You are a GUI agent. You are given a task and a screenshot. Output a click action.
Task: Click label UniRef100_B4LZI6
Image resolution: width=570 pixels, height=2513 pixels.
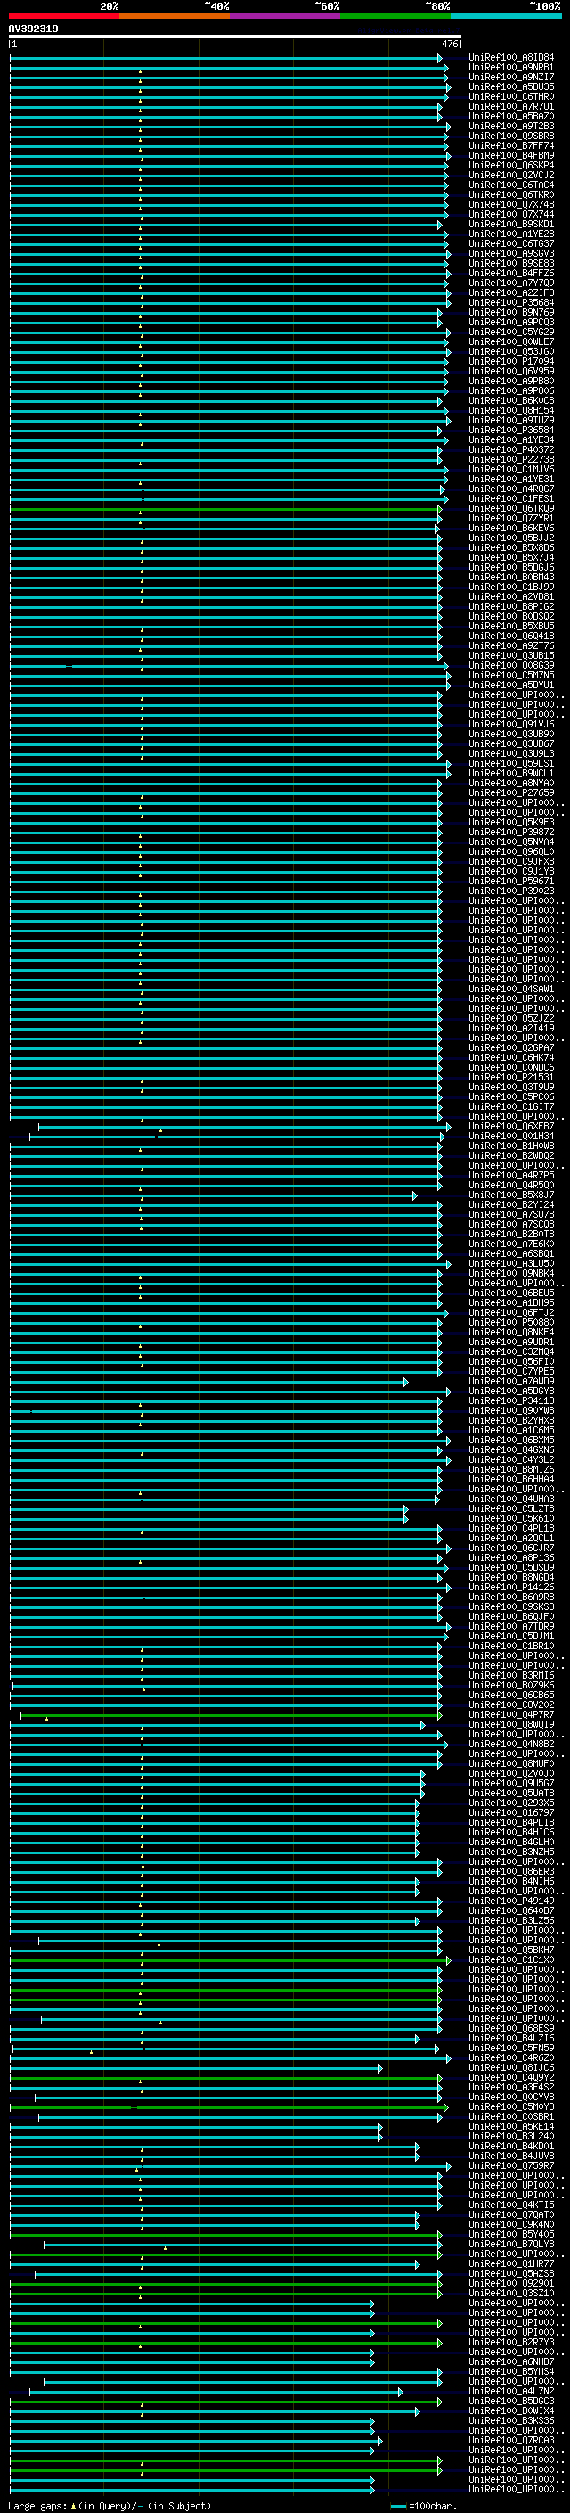511,2038
